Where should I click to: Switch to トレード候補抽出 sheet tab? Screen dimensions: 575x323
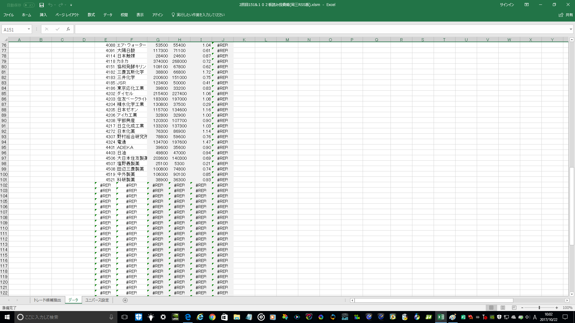(x=47, y=300)
